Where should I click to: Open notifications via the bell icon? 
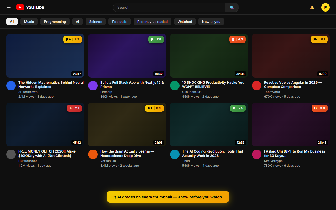(x=312, y=7)
